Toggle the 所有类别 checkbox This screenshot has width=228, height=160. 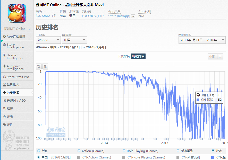click(x=178, y=151)
